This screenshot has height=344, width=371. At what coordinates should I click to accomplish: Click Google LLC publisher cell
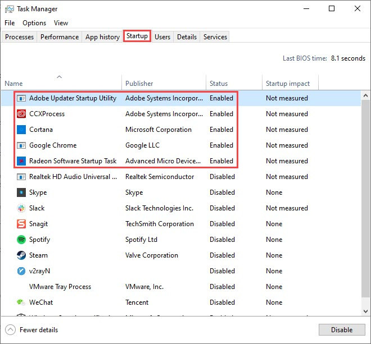coord(142,145)
